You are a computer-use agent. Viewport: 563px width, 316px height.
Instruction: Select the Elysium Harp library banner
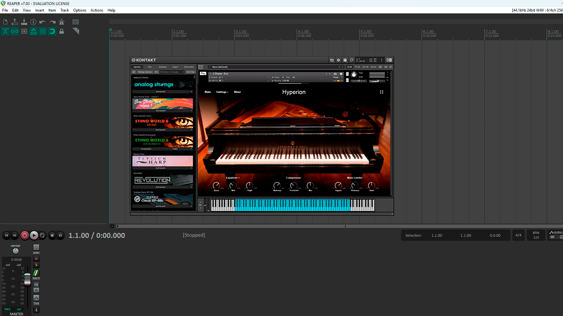162,161
